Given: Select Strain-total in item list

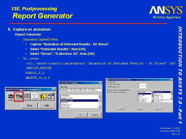Looking at the screenshot, I should click(145, 95).
